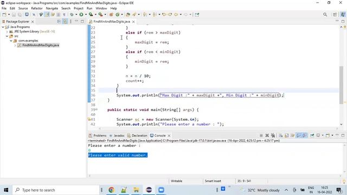The width and height of the screenshot is (347, 195).
Task: Switch to the Problems tab
Action: point(98,135)
